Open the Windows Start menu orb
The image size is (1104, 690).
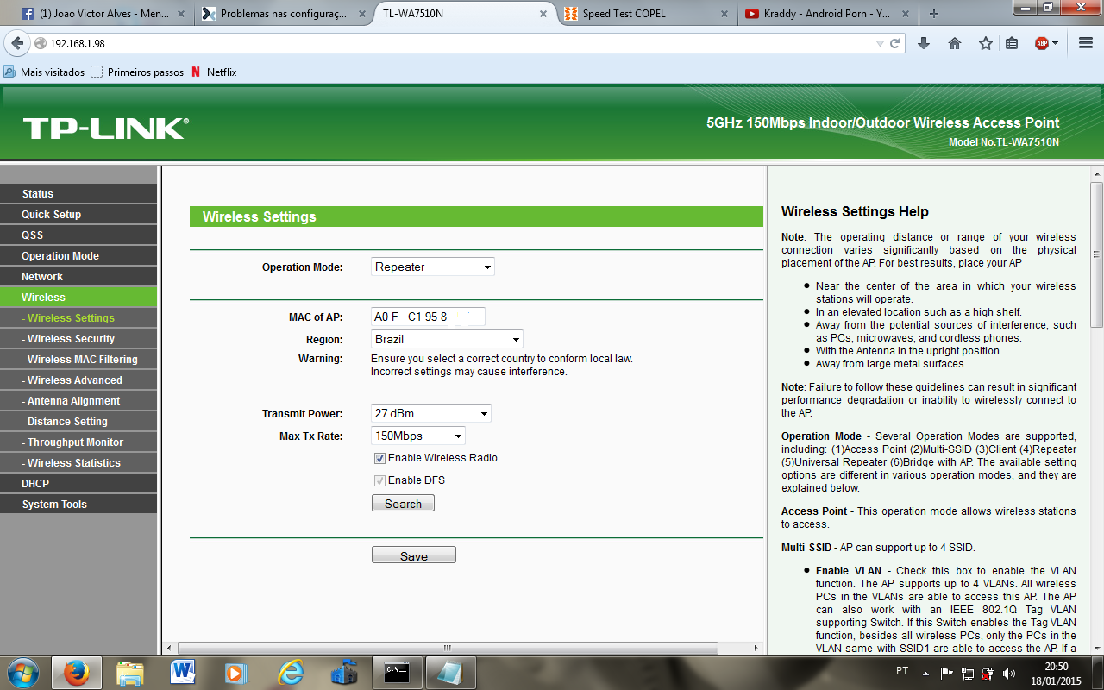pyautogui.click(x=22, y=673)
